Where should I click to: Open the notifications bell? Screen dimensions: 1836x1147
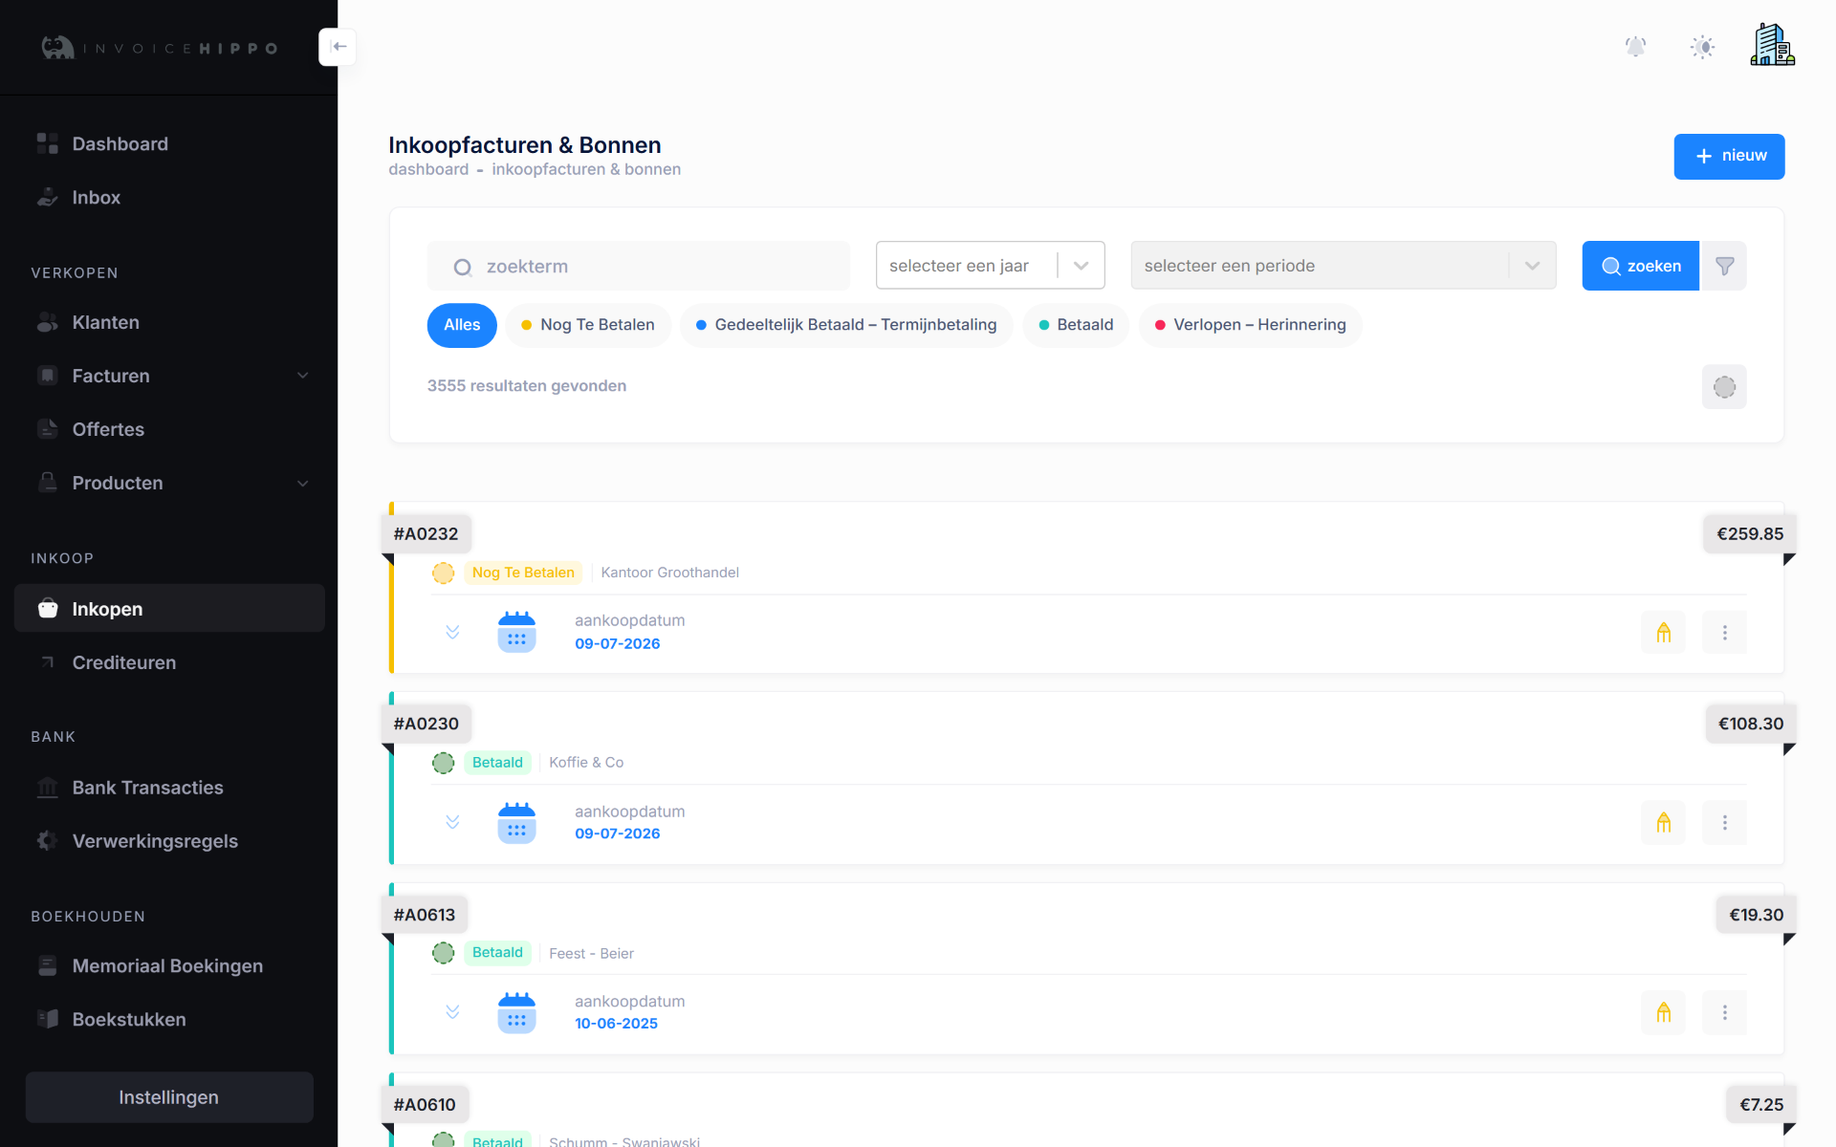coord(1636,47)
